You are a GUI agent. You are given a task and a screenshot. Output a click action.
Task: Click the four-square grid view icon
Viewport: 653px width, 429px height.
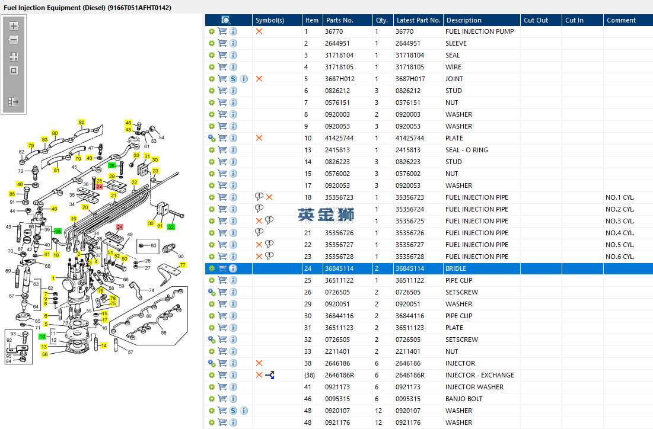pos(14,57)
